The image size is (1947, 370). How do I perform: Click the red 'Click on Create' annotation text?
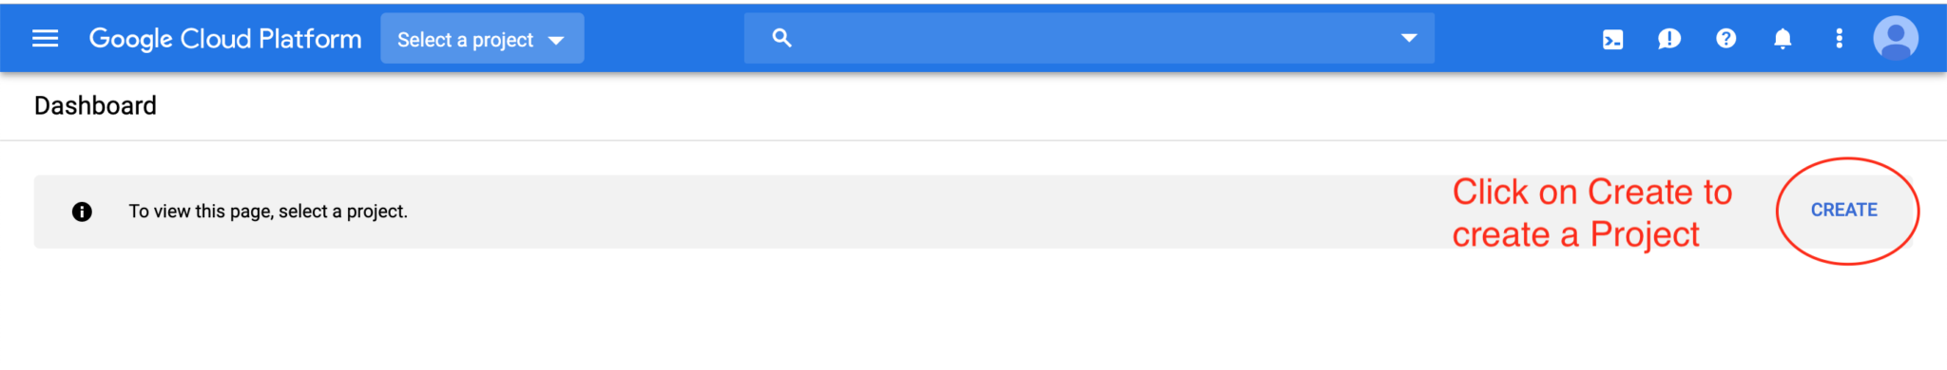(x=1592, y=213)
